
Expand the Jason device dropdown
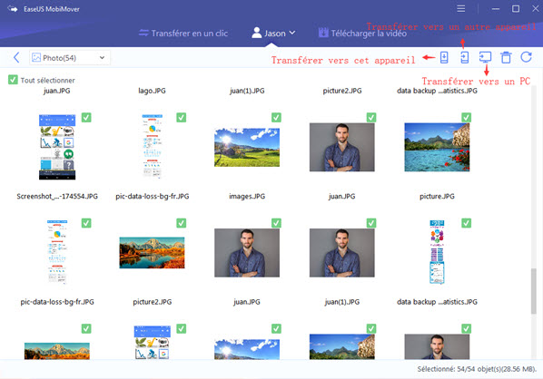(273, 34)
